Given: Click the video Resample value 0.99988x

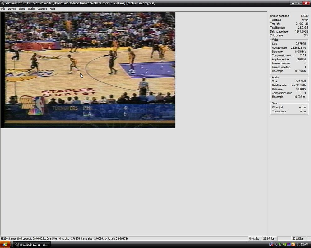Looking at the screenshot, I should point(301,71).
